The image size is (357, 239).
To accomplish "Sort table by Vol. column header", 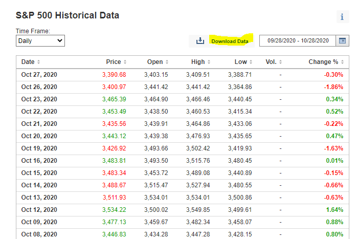I will coord(271,62).
